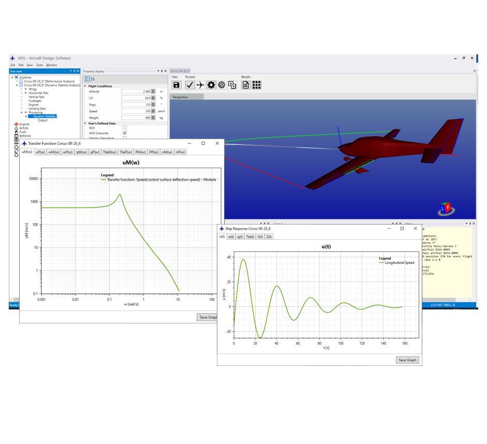The height and width of the screenshot is (444, 487).
Task: Increase the Speed value using its stepper
Action: coord(152,109)
